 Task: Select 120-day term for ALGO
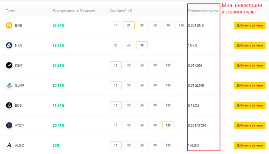pyautogui.click(x=168, y=145)
